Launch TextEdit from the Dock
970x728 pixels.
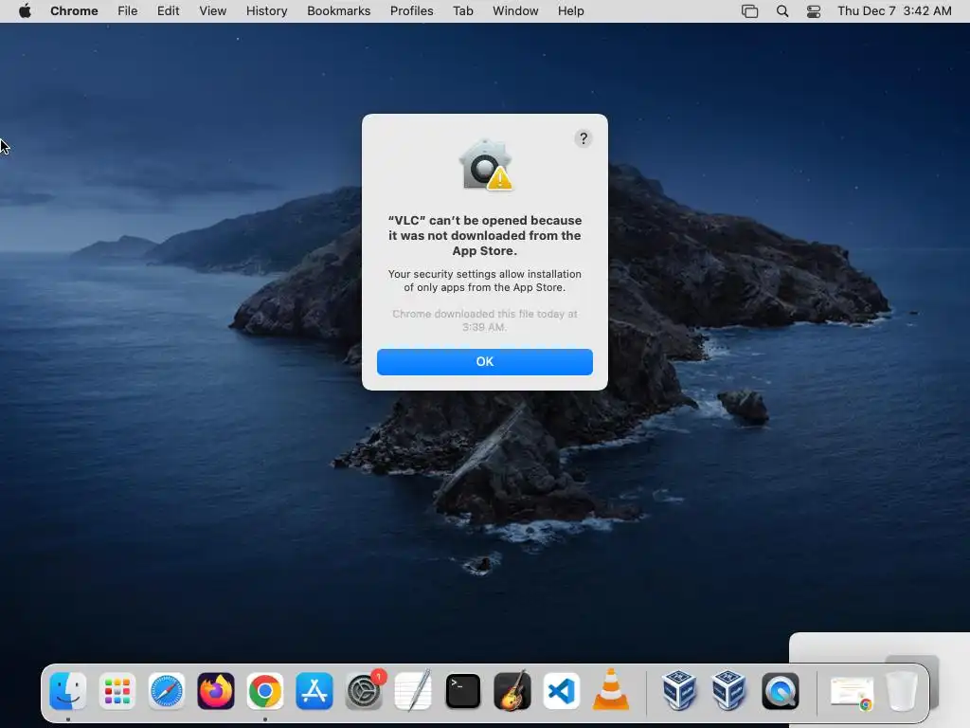(x=413, y=691)
